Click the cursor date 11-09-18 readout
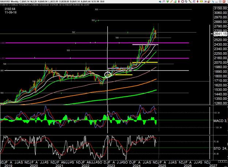The image size is (228, 167). tap(11, 12)
